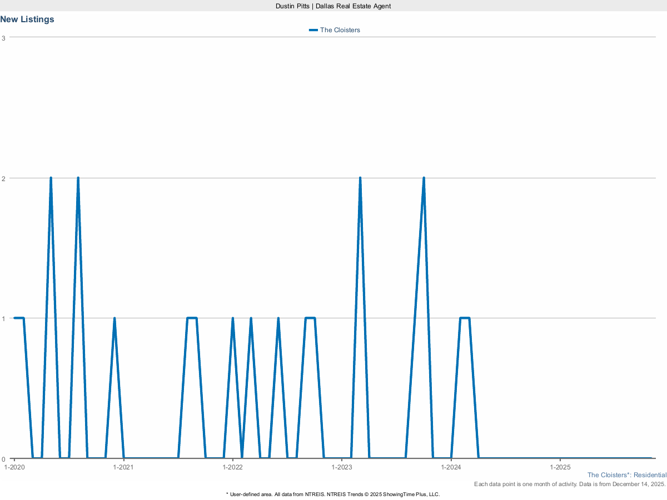
Task: Click the peak of 2 just after 1-2023
Action: point(360,178)
